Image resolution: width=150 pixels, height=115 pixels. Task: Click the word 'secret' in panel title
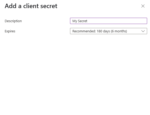(49, 6)
